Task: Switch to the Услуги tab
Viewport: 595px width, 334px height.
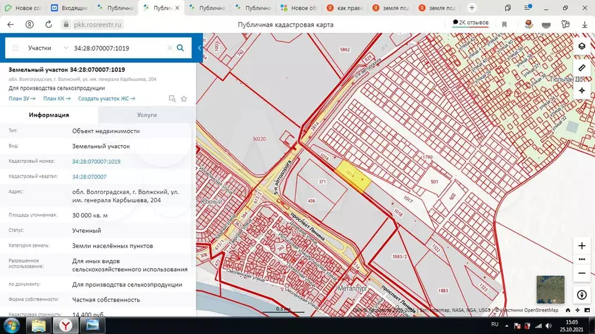Action: tap(147, 115)
